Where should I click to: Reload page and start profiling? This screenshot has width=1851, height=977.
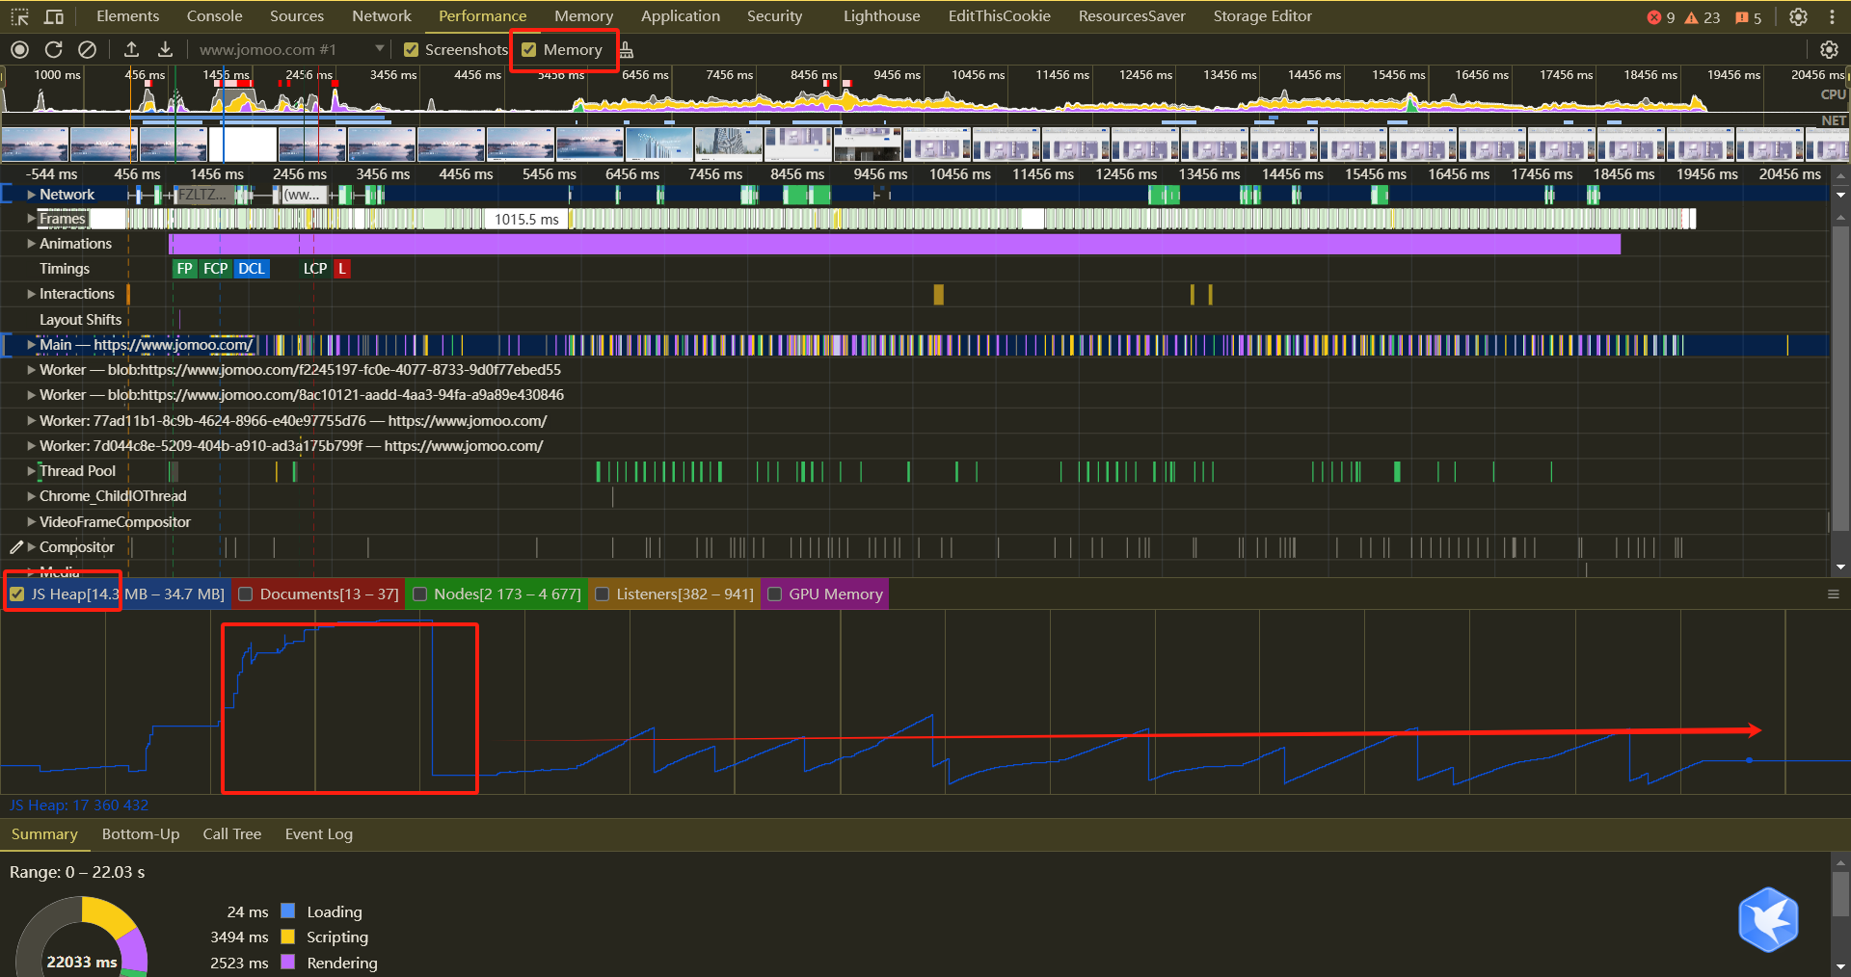54,49
